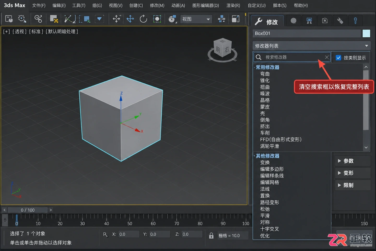The height and width of the screenshot is (251, 376).
Task: Open the 脚本(S) menu
Action: pos(280,5)
